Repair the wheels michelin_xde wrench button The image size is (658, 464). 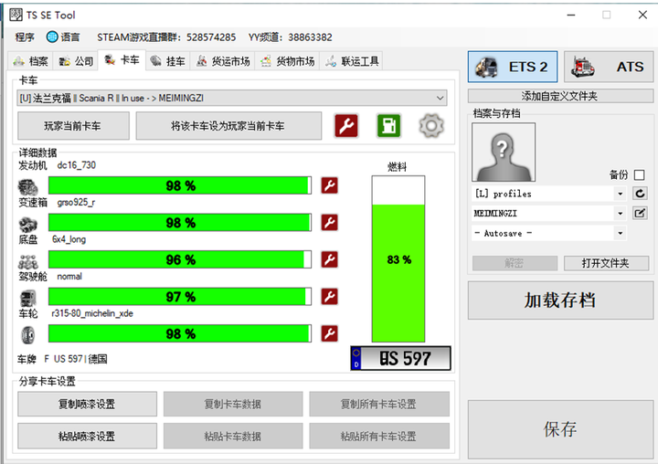click(329, 333)
